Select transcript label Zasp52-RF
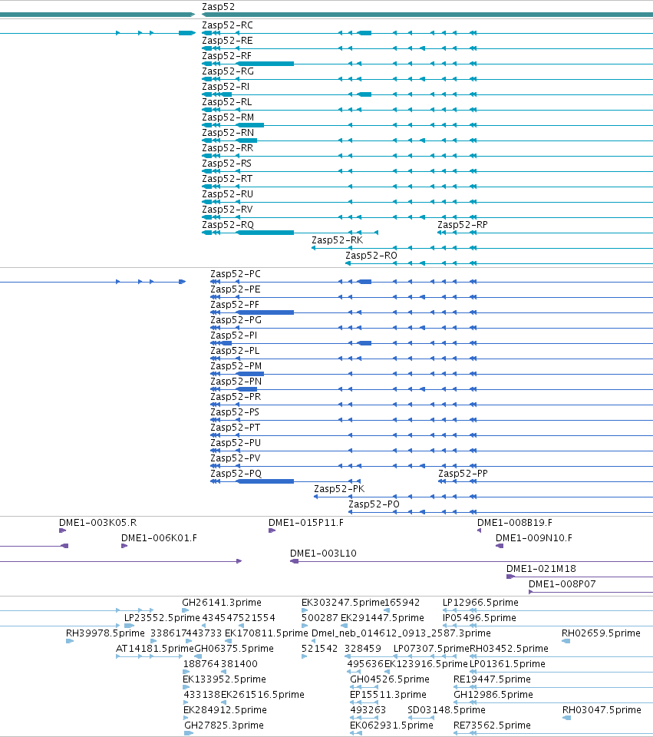The width and height of the screenshot is (653, 737). click(227, 56)
